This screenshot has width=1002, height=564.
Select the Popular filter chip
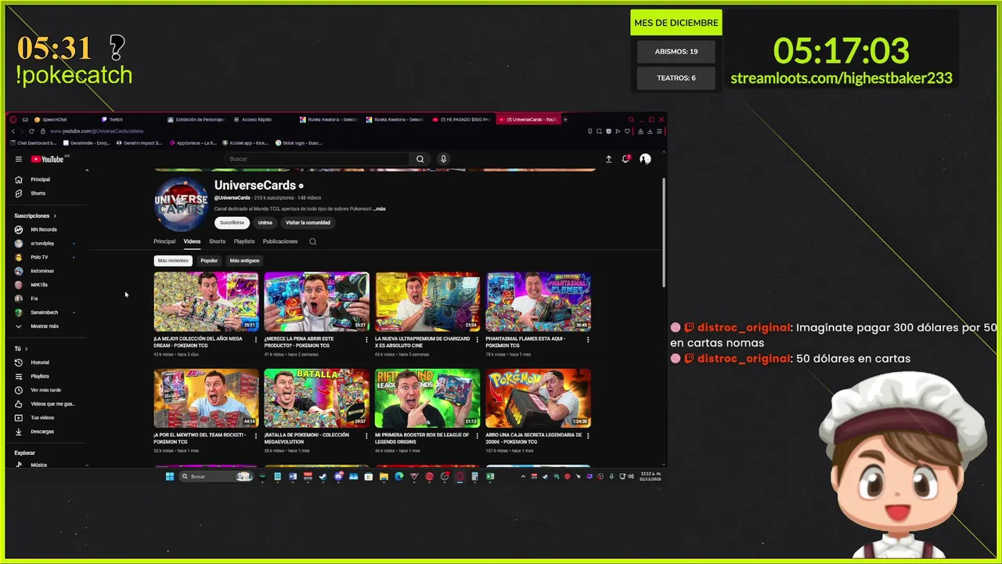point(209,261)
